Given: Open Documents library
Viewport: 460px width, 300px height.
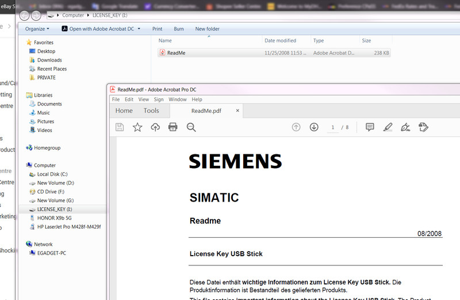Looking at the screenshot, I should coord(49,104).
